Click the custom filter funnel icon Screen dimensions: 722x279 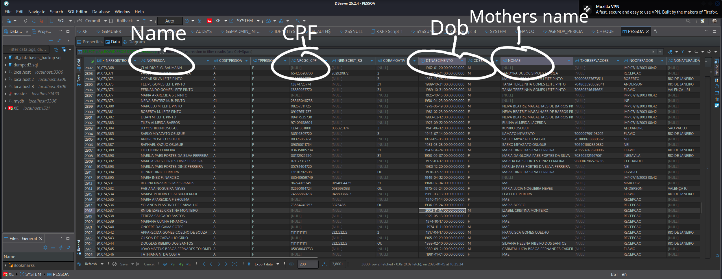coord(683,52)
